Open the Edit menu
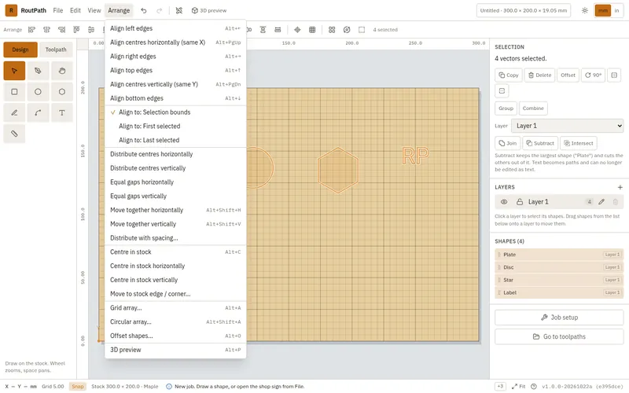The width and height of the screenshot is (629, 393). tap(75, 10)
